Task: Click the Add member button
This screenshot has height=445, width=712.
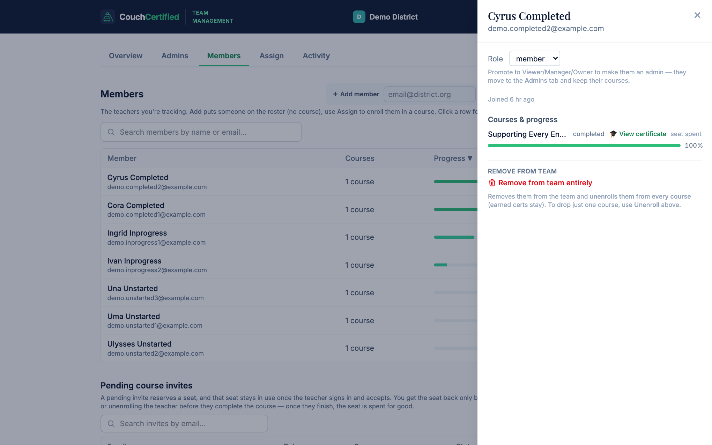Action: click(356, 94)
